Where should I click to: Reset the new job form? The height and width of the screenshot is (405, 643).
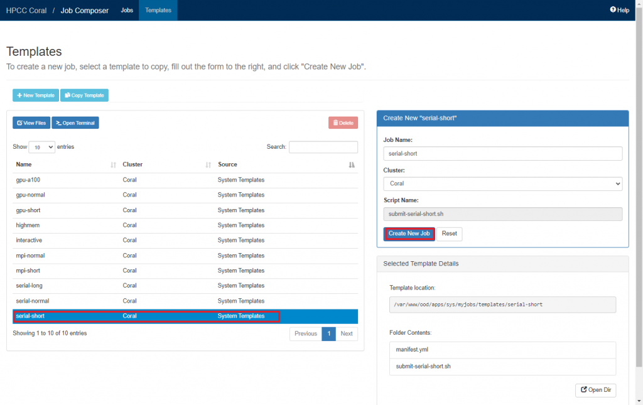(x=449, y=233)
